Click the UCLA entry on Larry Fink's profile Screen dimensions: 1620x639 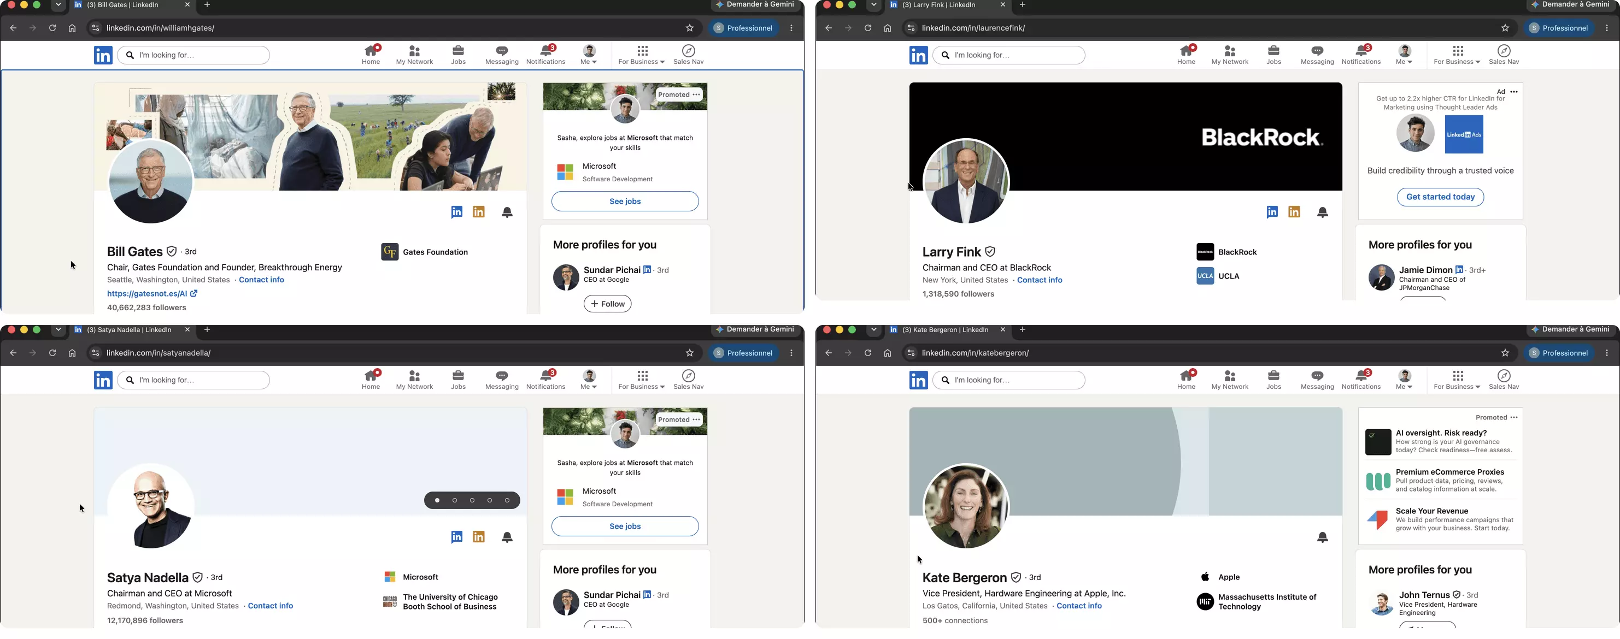(x=1218, y=276)
